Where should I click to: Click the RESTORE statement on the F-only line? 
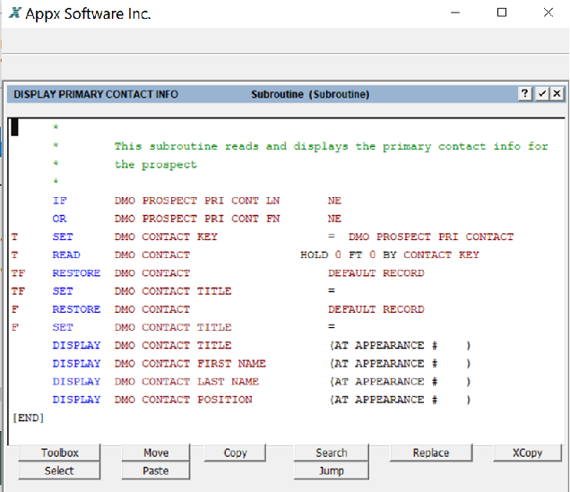click(76, 309)
